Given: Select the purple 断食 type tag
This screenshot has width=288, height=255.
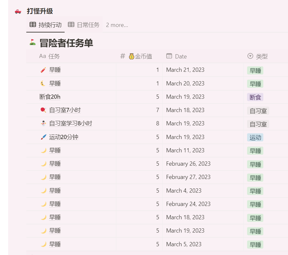Looking at the screenshot, I should pos(255,97).
